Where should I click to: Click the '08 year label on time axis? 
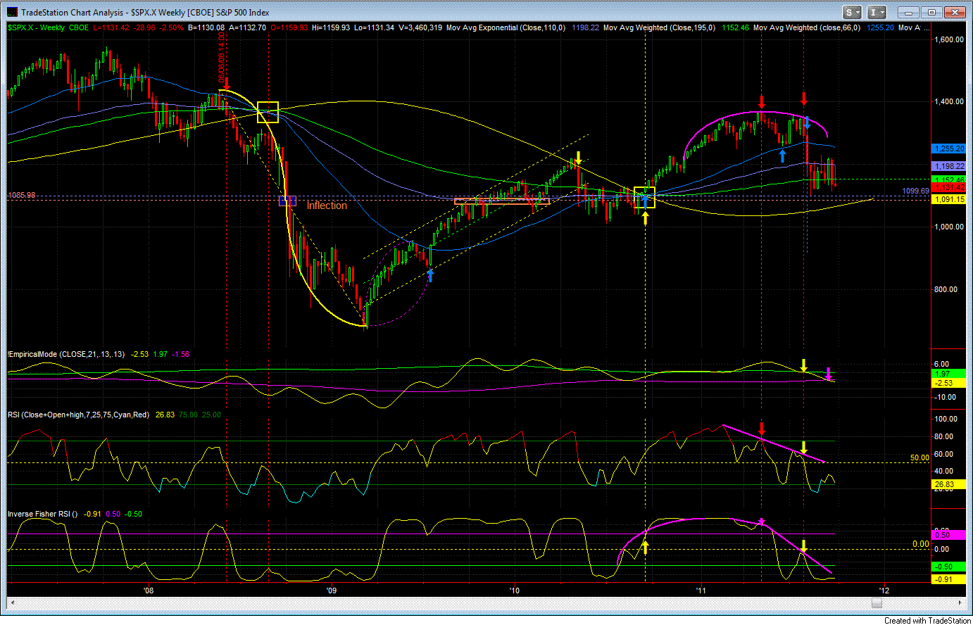pyautogui.click(x=148, y=591)
